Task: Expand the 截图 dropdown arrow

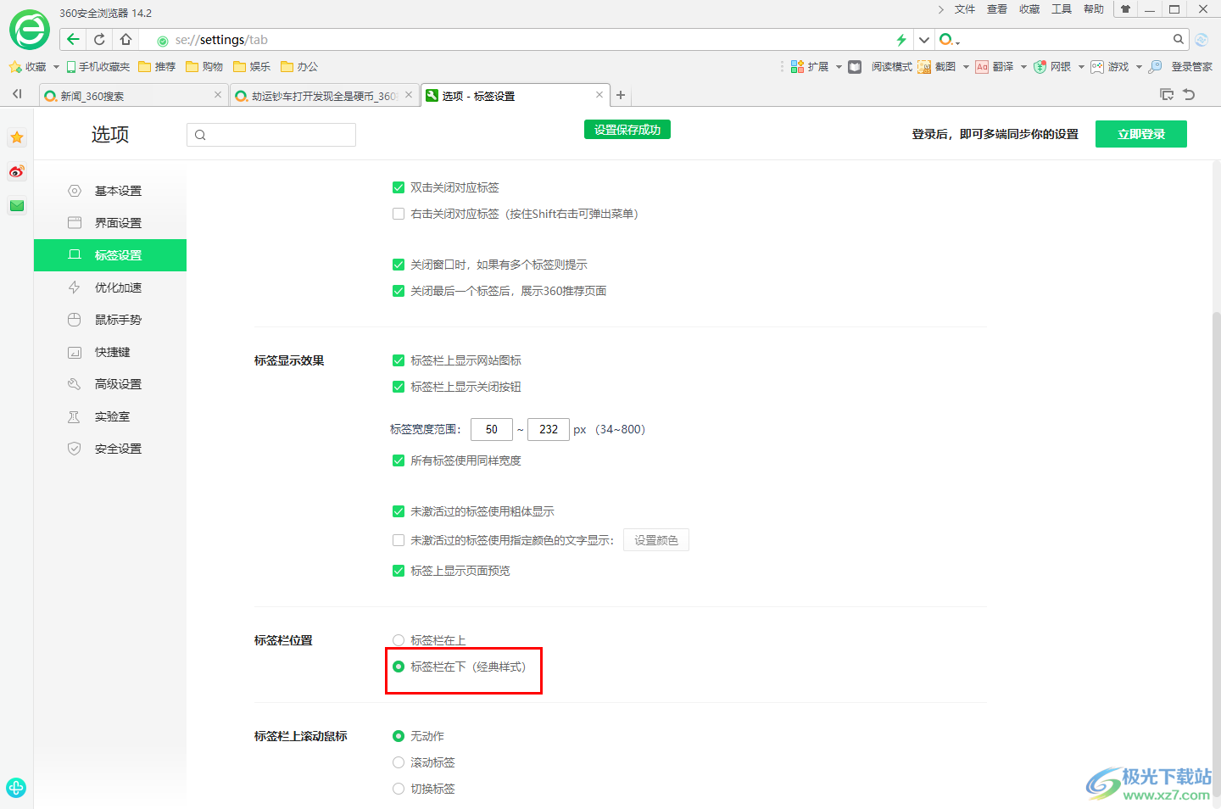Action: pos(966,67)
